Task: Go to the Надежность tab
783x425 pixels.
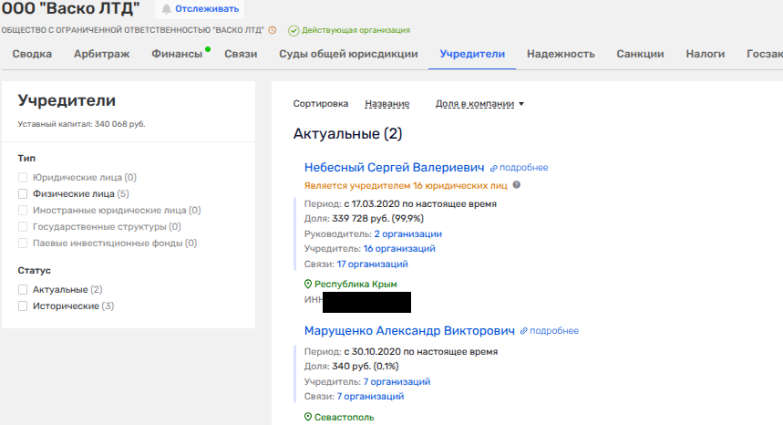Action: coord(561,54)
